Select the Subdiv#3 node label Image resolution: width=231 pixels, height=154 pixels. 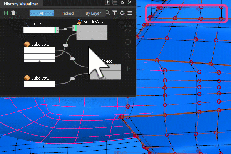click(x=40, y=78)
